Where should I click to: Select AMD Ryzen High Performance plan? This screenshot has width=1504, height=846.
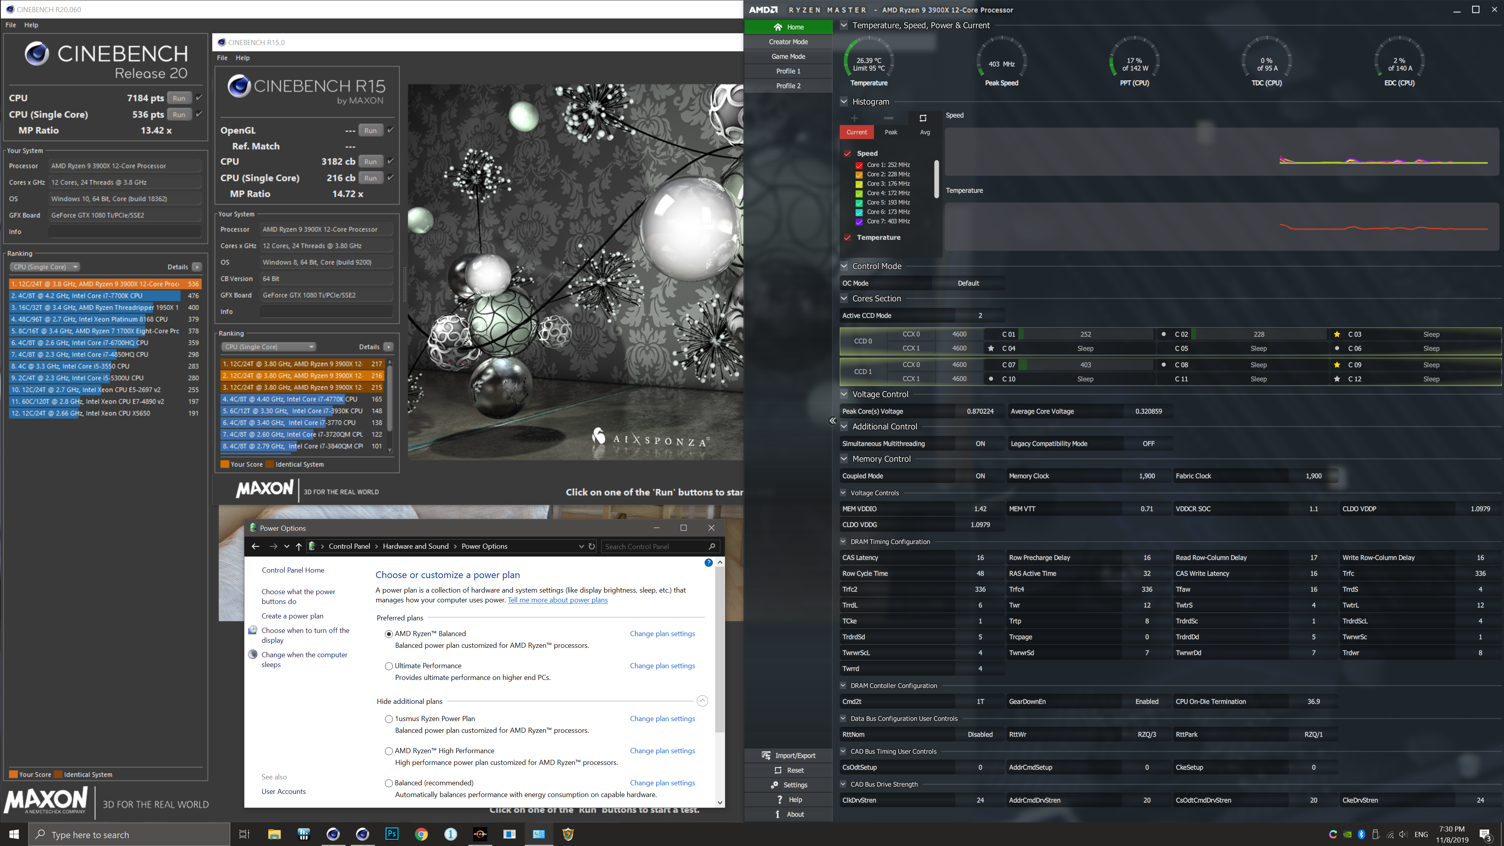(x=389, y=752)
